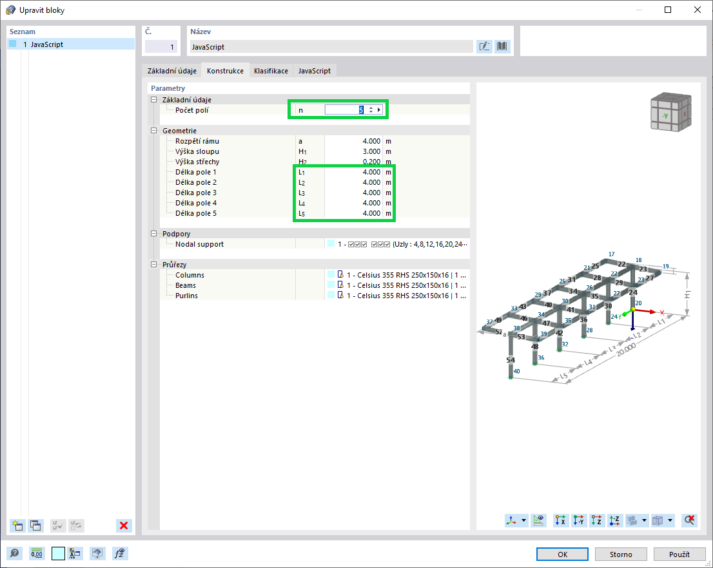Click the invert selection icon
Screen dimensions: 713x568
(x=76, y=525)
